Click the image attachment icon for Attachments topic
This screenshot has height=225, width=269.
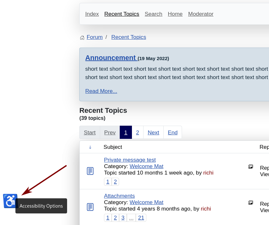pos(251,203)
